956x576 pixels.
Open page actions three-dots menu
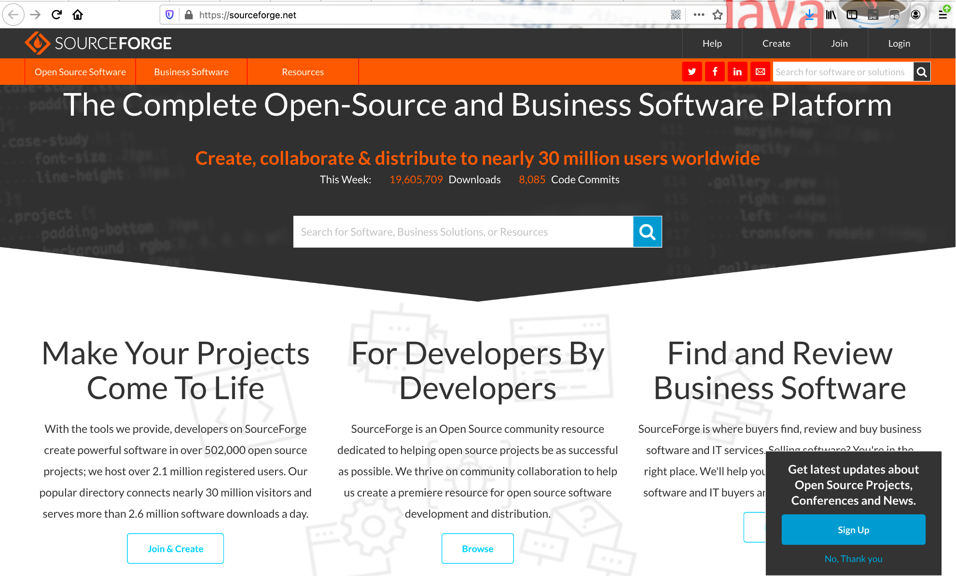point(699,15)
